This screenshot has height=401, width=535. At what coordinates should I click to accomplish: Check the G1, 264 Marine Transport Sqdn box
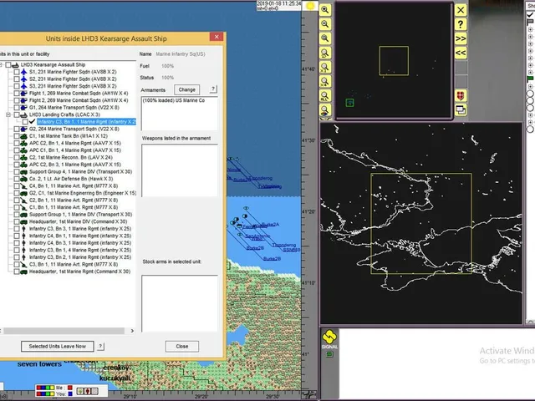point(17,108)
